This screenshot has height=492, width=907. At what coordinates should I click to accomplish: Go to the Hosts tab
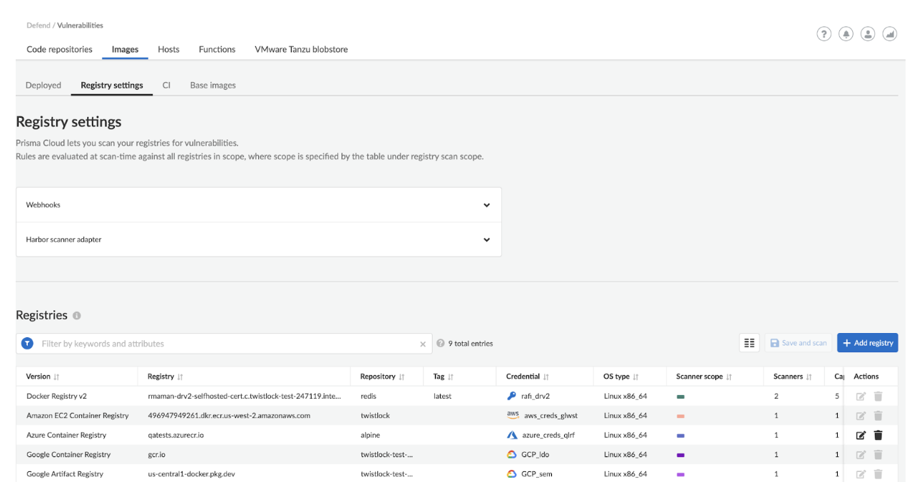tap(168, 49)
